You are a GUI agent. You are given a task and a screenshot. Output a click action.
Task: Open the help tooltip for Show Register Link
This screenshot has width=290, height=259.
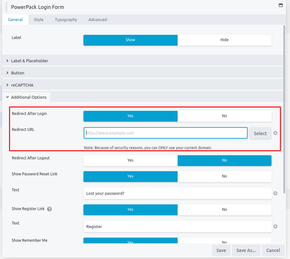tap(49, 209)
